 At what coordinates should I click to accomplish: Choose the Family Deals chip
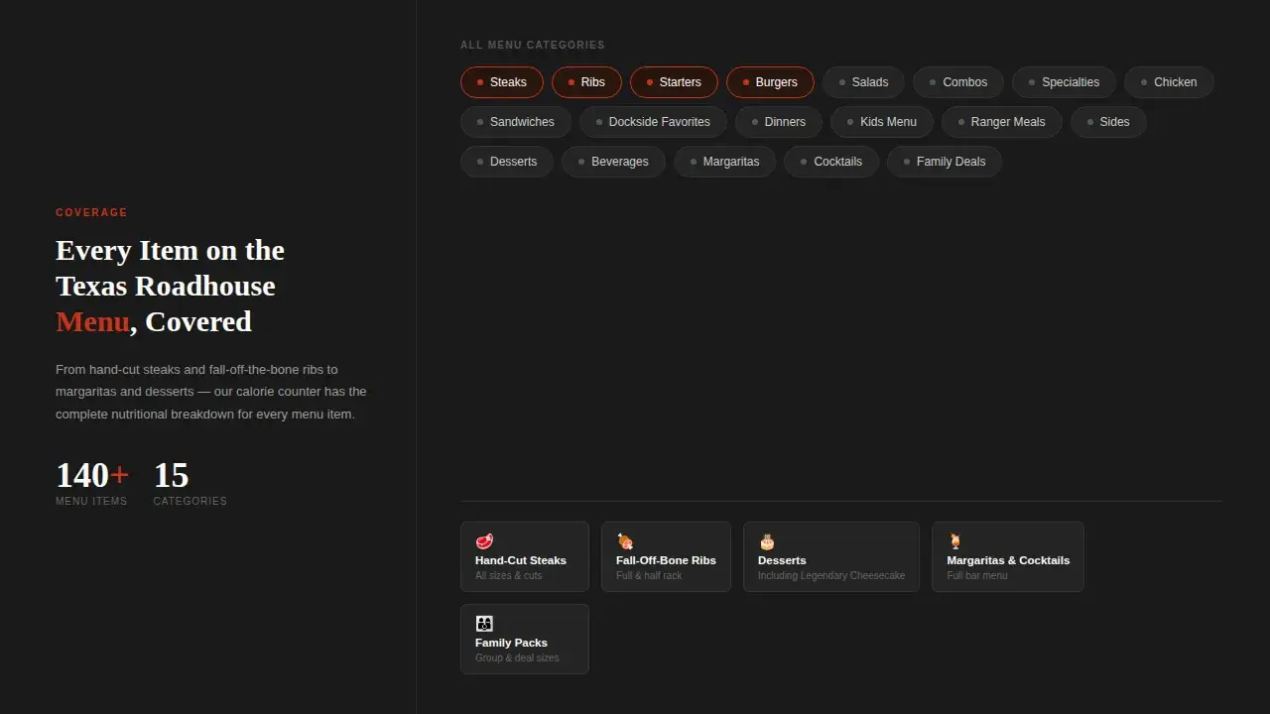(945, 162)
